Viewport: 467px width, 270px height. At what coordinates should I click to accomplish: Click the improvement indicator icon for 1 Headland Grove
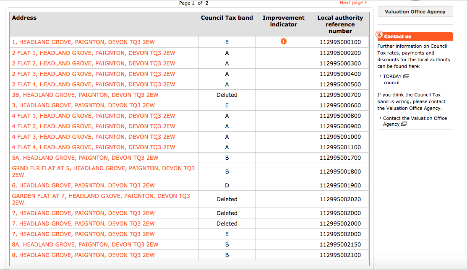pyautogui.click(x=284, y=42)
